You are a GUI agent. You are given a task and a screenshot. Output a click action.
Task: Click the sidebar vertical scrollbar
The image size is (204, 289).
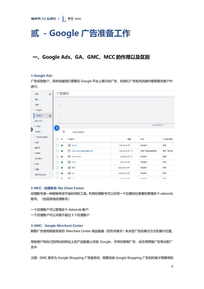click(x=53, y=130)
